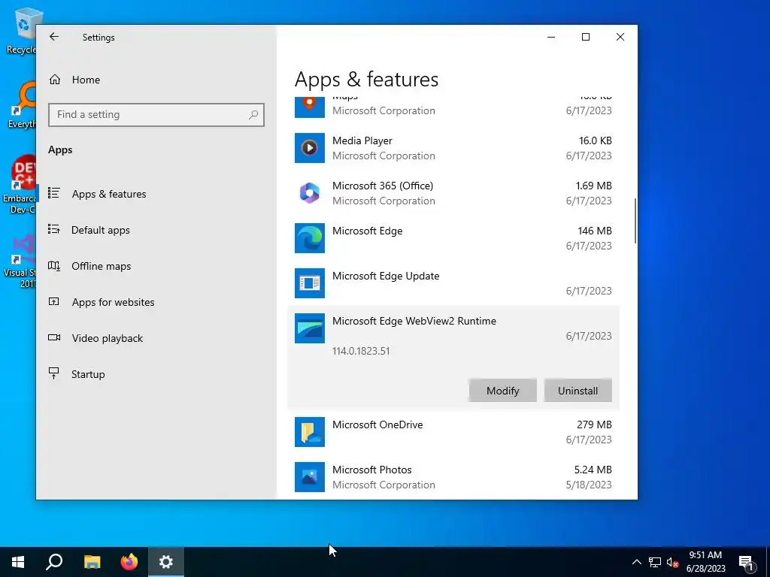This screenshot has width=770, height=577.
Task: Click the Modify button for WebView2 Runtime
Action: [x=503, y=391]
